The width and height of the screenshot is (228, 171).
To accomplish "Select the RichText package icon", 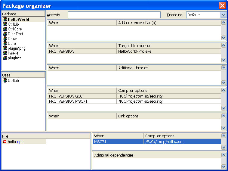I will pyautogui.click(x=5, y=34).
